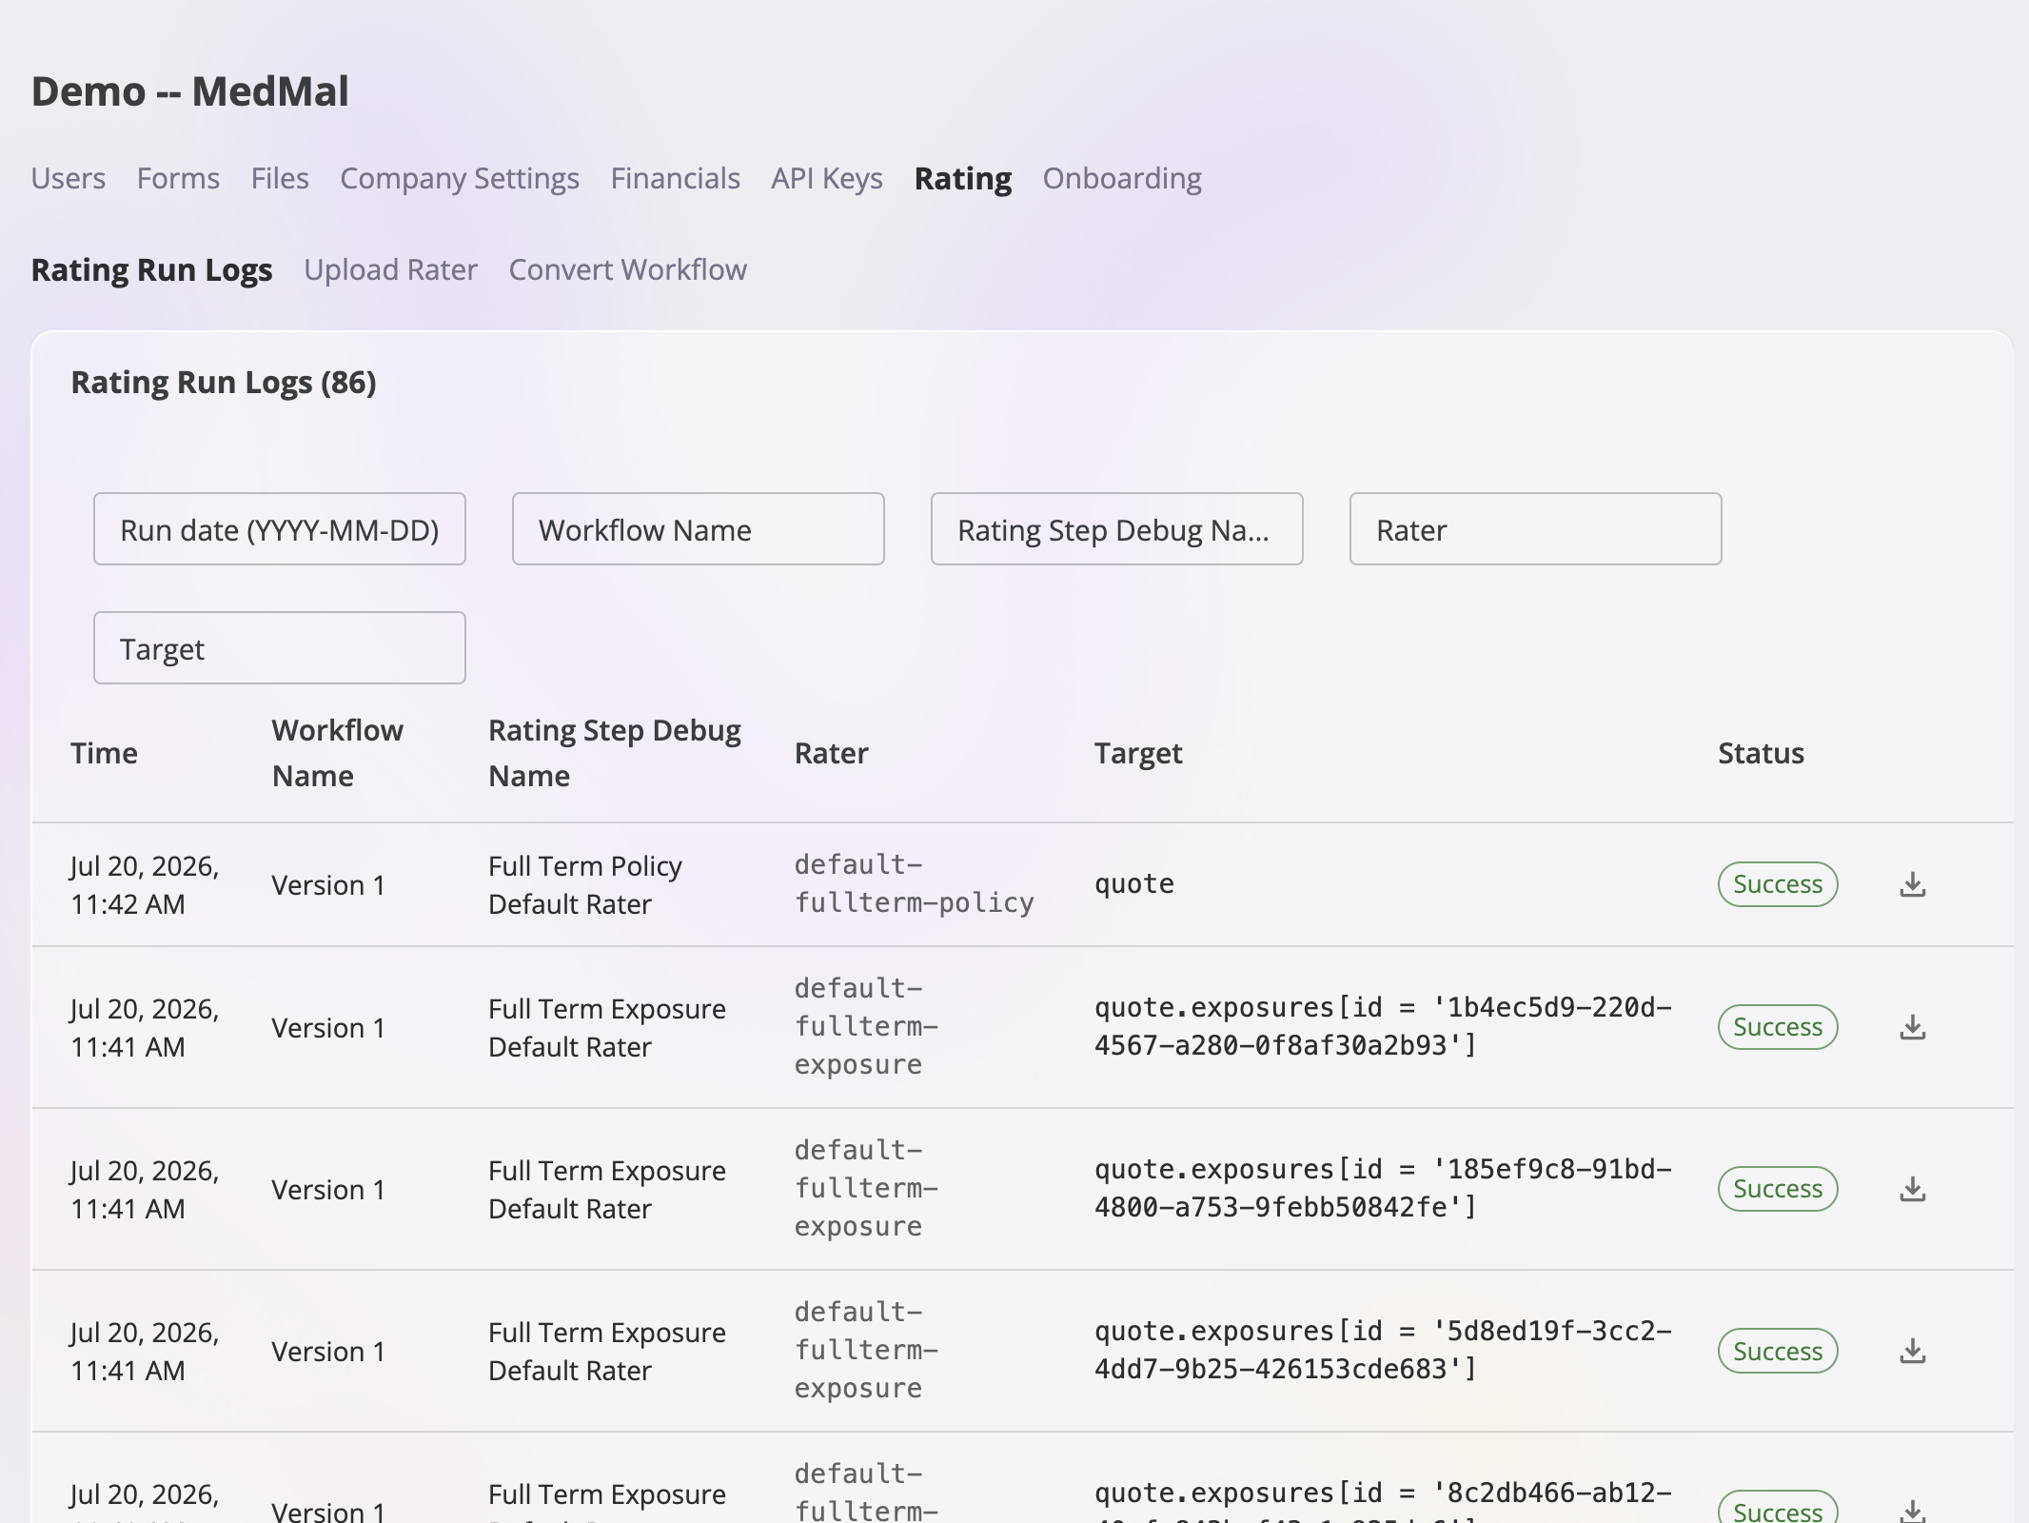Focus the Rater filter field

(1536, 529)
